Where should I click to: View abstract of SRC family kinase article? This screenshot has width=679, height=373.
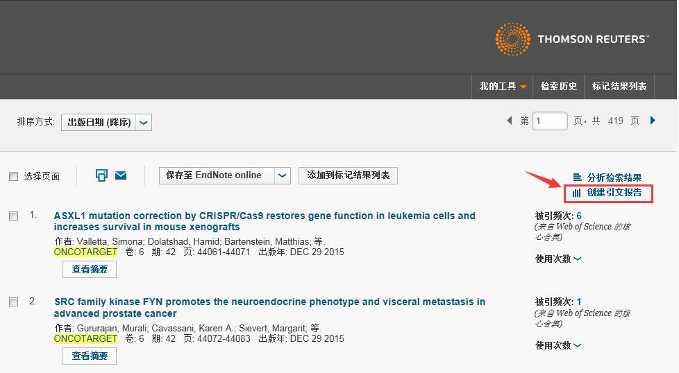click(x=90, y=356)
